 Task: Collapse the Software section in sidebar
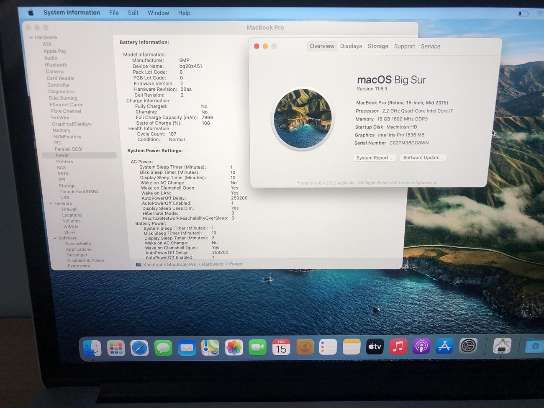(x=55, y=239)
